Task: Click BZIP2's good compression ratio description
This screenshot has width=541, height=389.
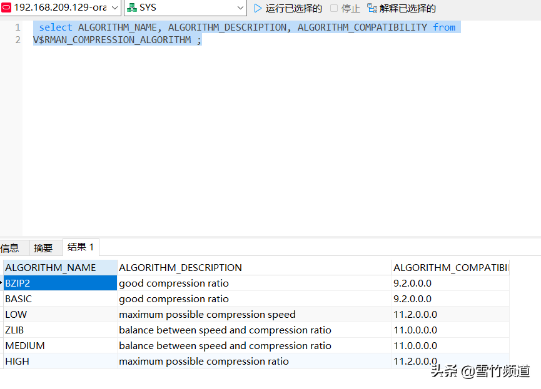Action: click(255, 283)
